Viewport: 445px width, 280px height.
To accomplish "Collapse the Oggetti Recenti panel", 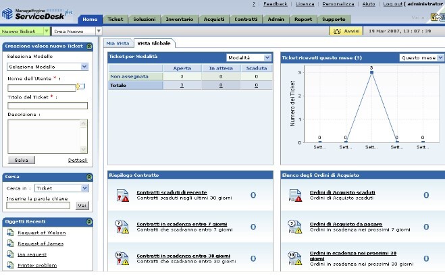I will (x=89, y=222).
